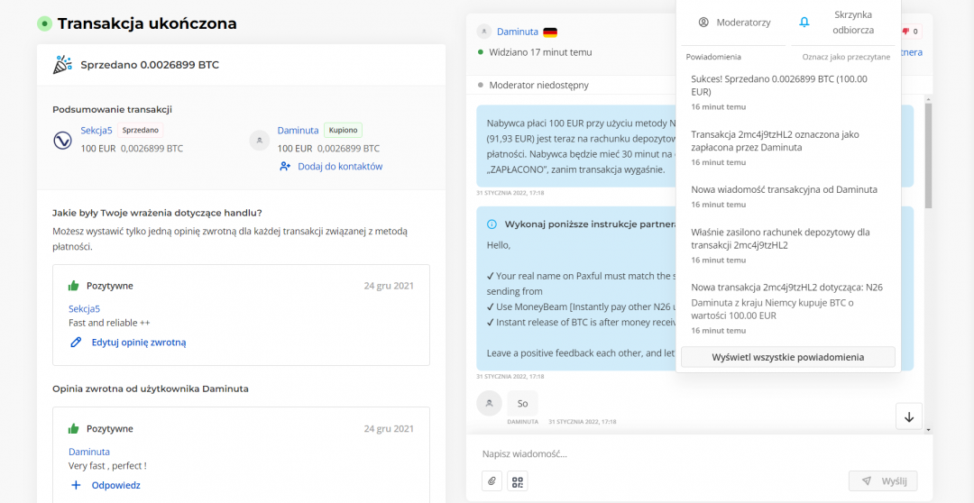Click the paperclip attachment icon

pos(492,481)
